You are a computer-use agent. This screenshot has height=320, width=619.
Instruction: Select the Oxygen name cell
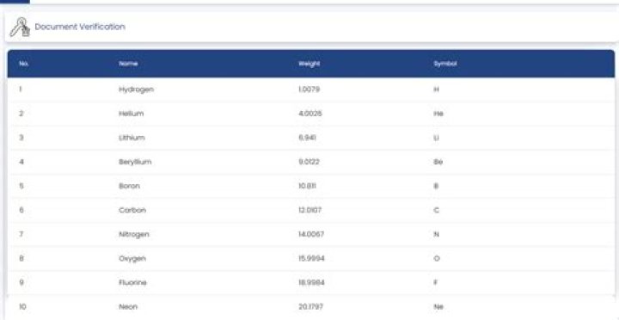tap(132, 259)
